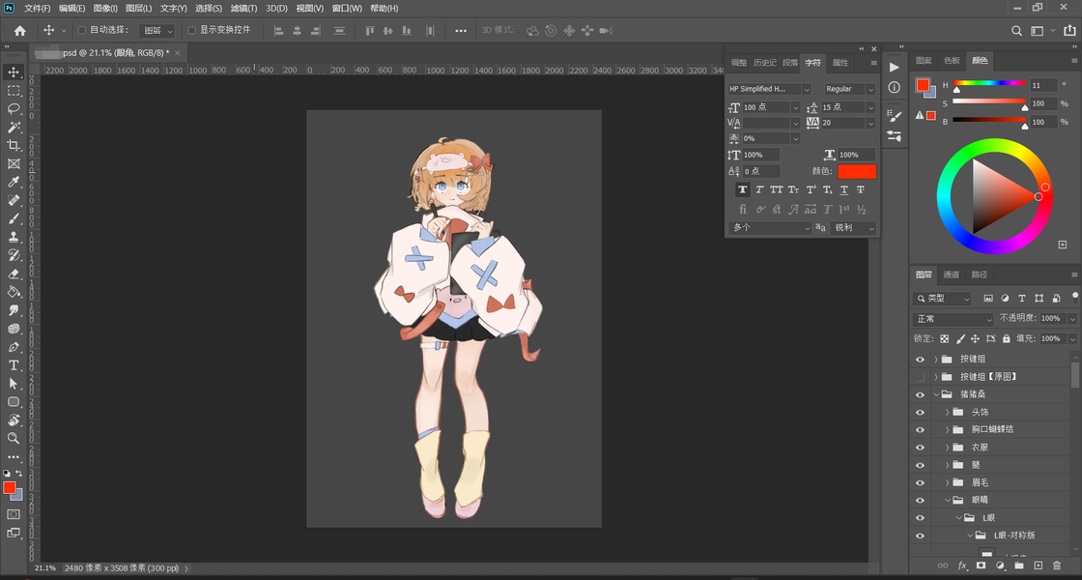Select the Crop tool
Viewport: 1082px width, 580px height.
(14, 145)
